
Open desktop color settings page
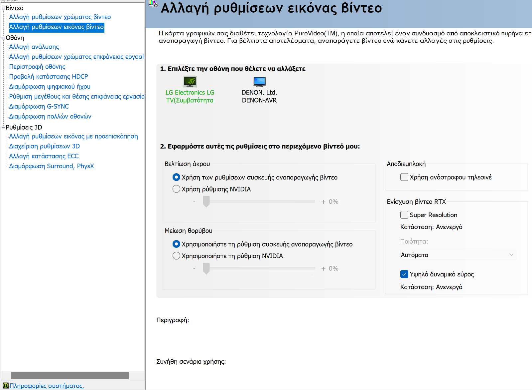coord(76,57)
